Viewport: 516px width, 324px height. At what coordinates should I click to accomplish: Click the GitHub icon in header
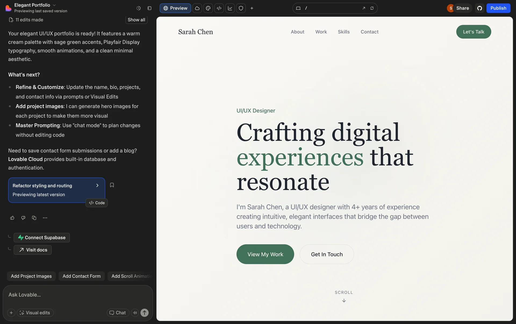point(480,8)
